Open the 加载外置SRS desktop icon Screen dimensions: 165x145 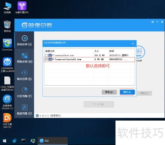pos(22,8)
